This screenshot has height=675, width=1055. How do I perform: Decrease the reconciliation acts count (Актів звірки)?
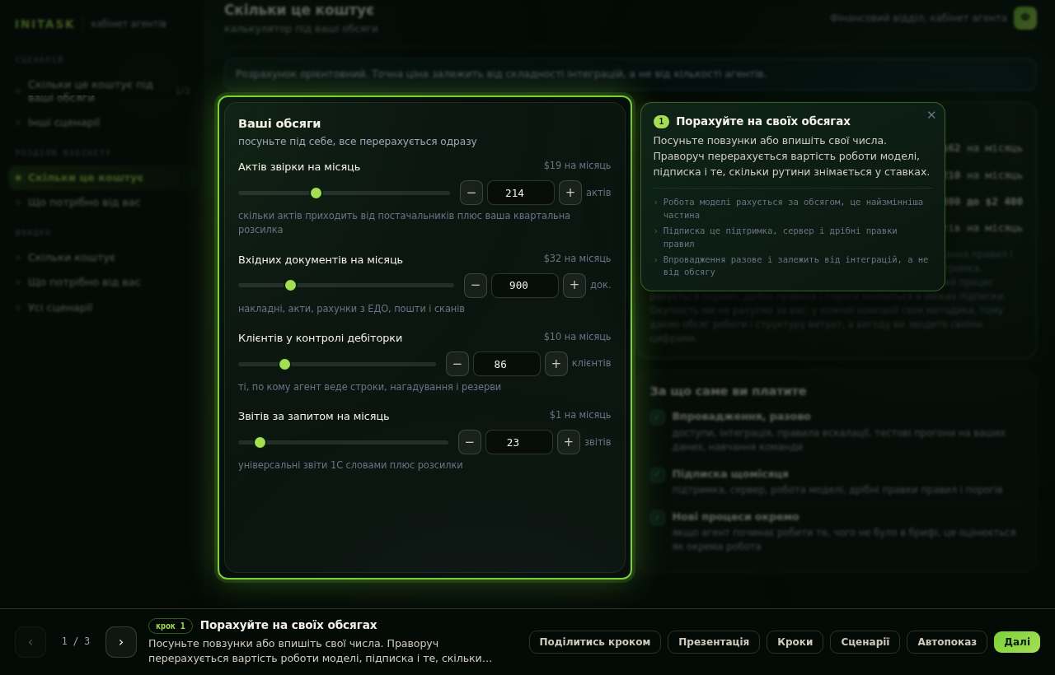[x=471, y=193]
